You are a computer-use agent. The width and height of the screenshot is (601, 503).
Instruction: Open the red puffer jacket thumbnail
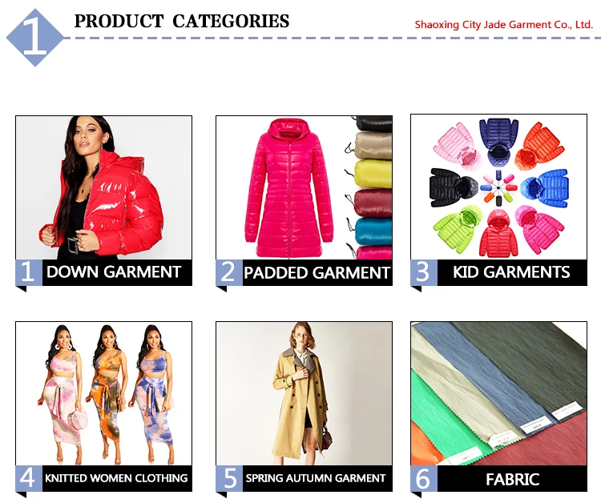tap(103, 187)
